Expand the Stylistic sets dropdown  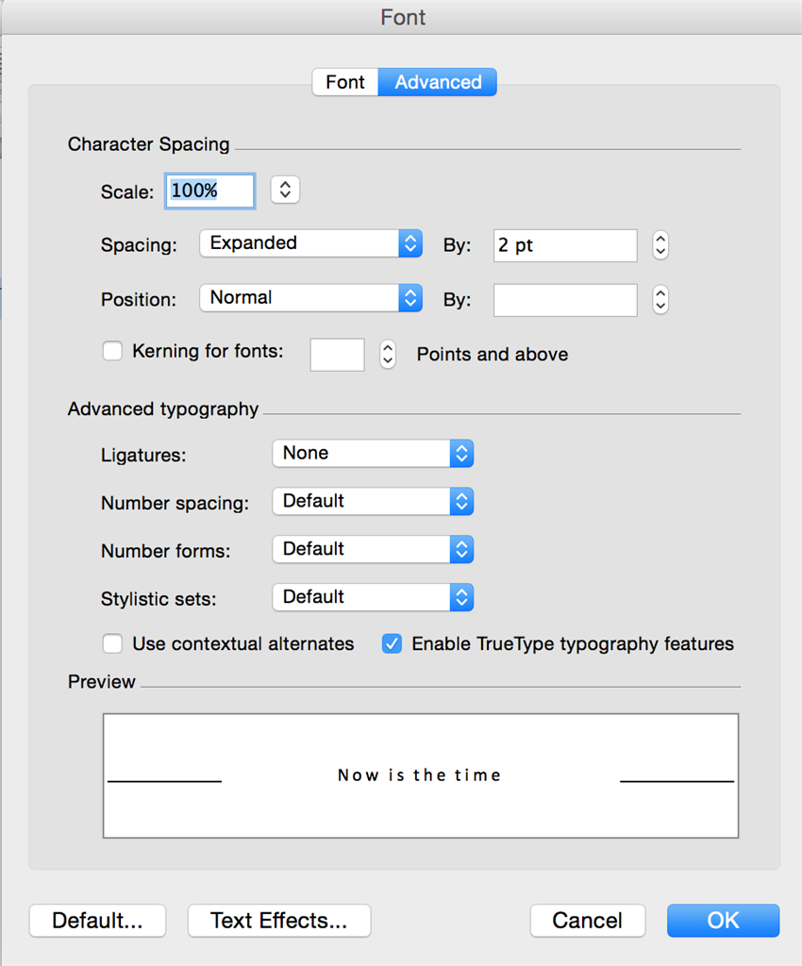372,597
